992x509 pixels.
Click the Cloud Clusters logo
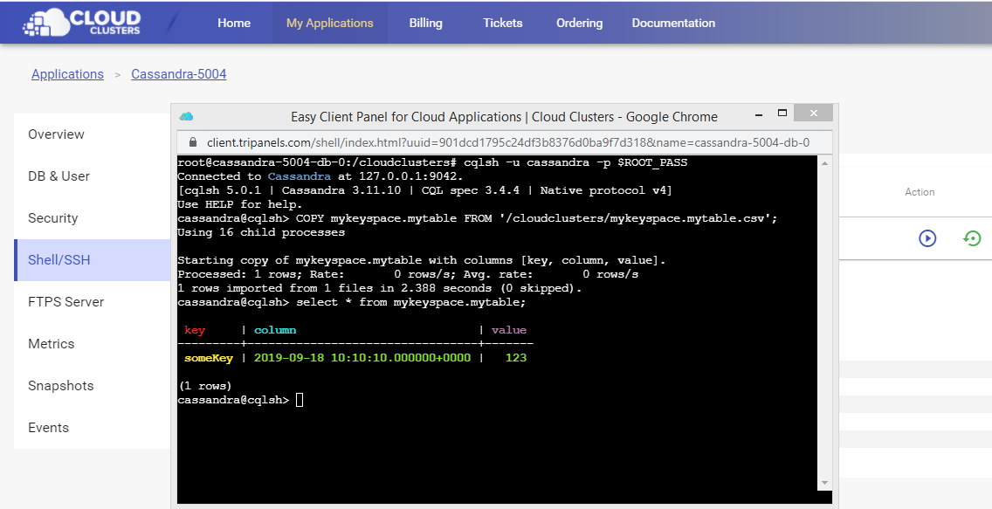(81, 22)
